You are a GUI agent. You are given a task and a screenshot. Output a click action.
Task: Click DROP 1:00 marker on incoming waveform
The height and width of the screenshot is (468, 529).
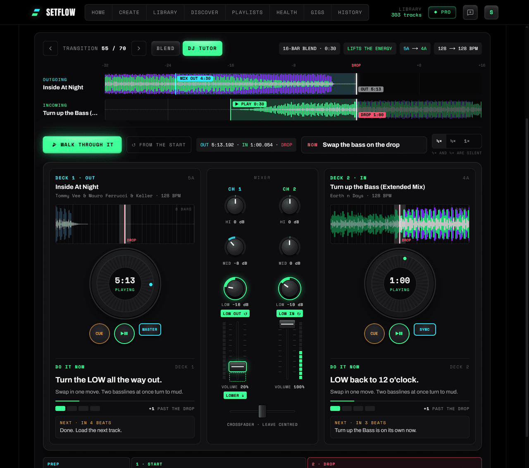coord(372,115)
